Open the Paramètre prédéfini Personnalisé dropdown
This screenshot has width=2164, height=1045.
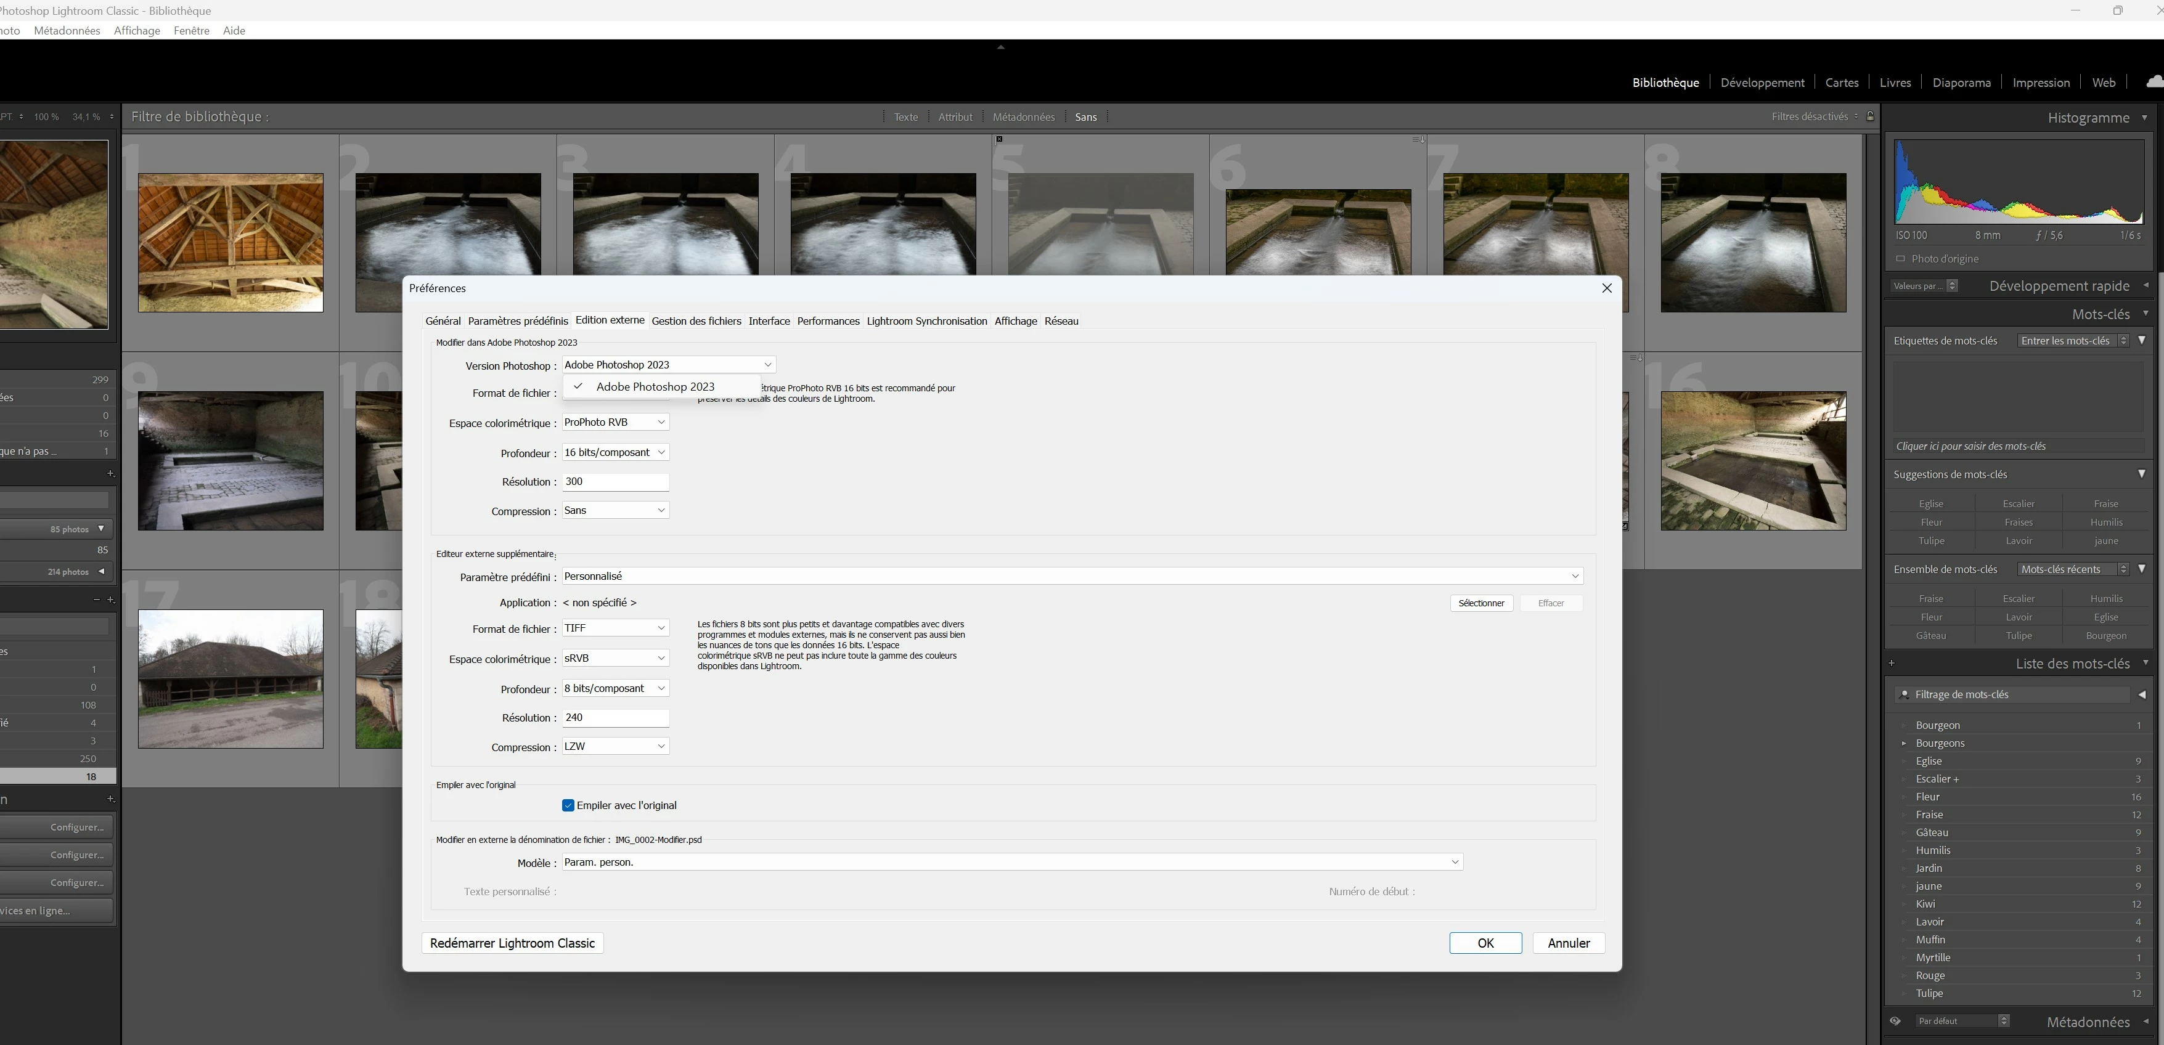point(1072,576)
